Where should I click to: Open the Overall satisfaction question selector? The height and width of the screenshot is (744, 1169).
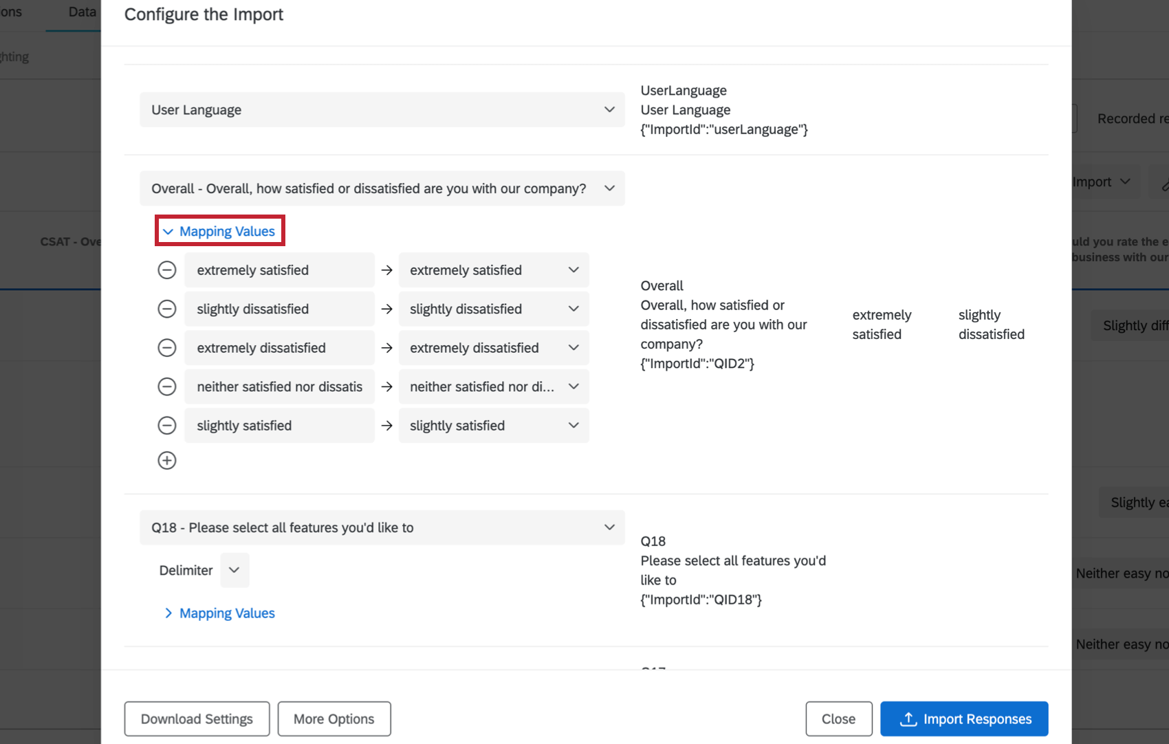pyautogui.click(x=609, y=188)
